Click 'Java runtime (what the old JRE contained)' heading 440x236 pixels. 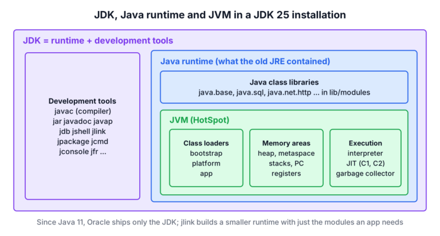(x=245, y=61)
